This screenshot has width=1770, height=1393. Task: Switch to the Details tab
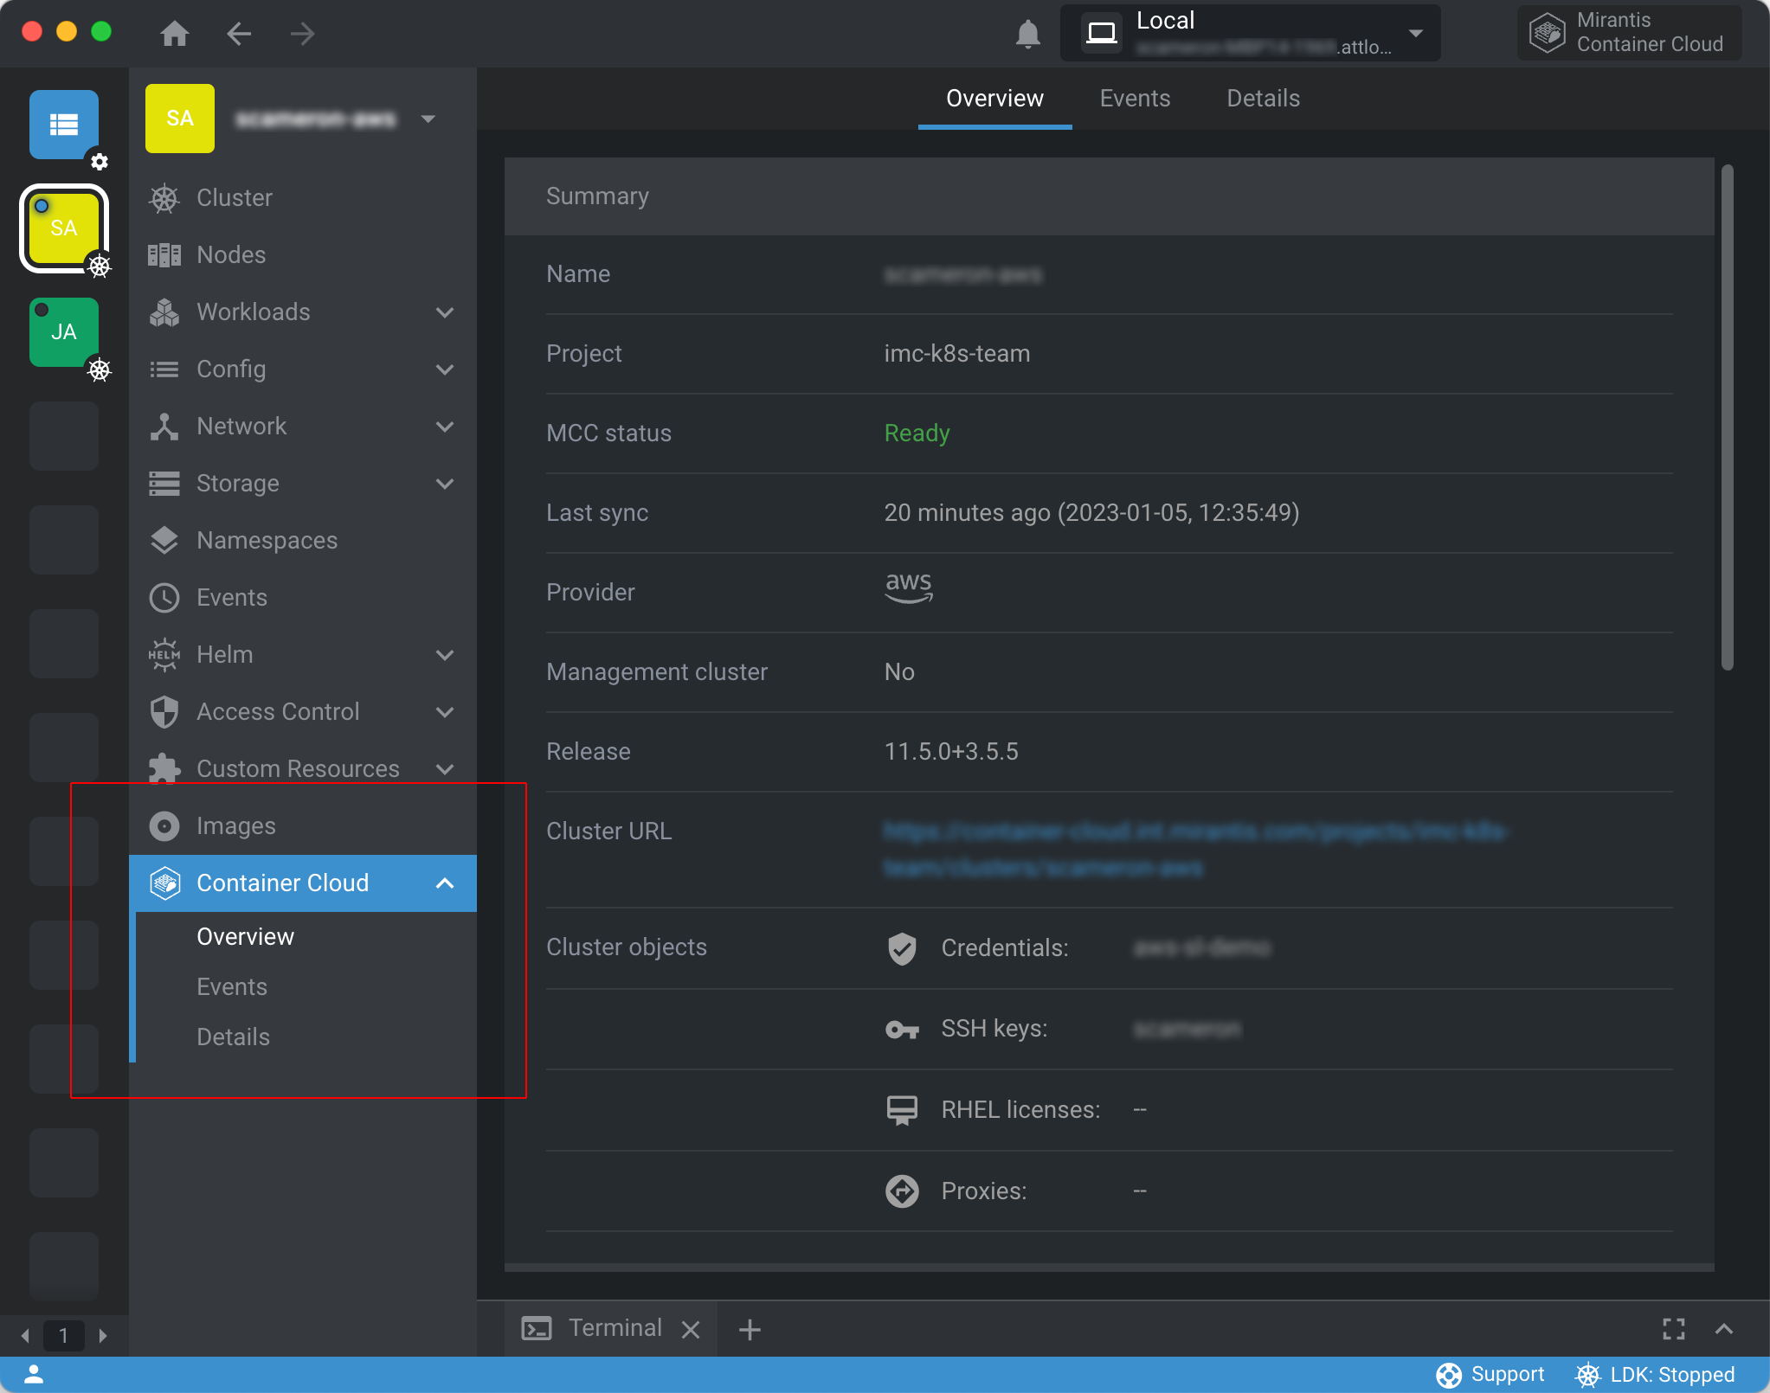tap(1263, 98)
